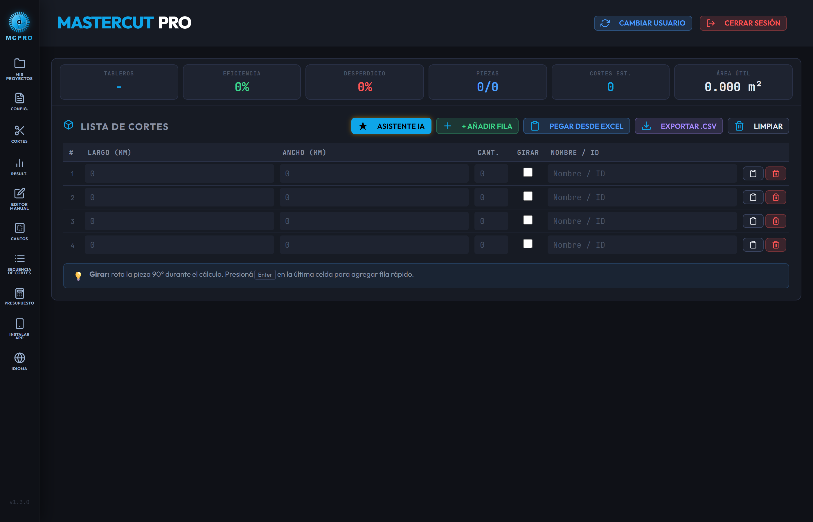Screen dimensions: 813x522
Task: Click the Piezas 0/0 stat card
Action: tap(488, 82)
